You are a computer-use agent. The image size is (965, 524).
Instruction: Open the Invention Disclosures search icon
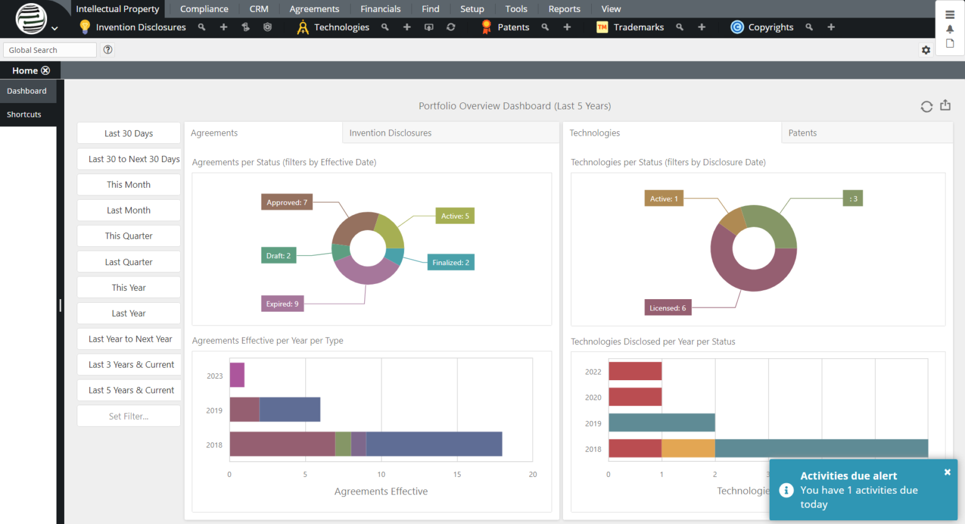pyautogui.click(x=201, y=27)
